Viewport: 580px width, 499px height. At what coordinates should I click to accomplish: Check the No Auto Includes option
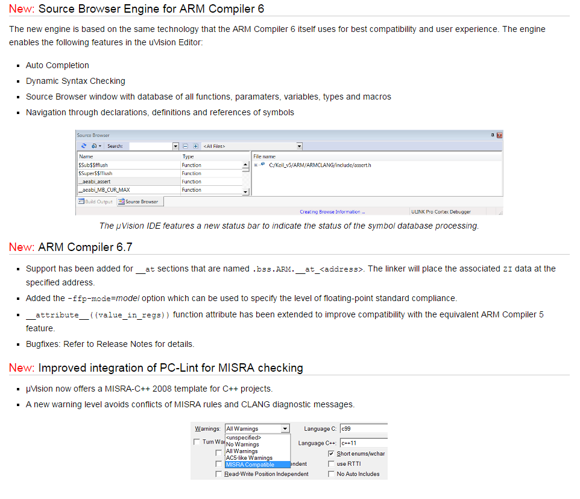(332, 474)
